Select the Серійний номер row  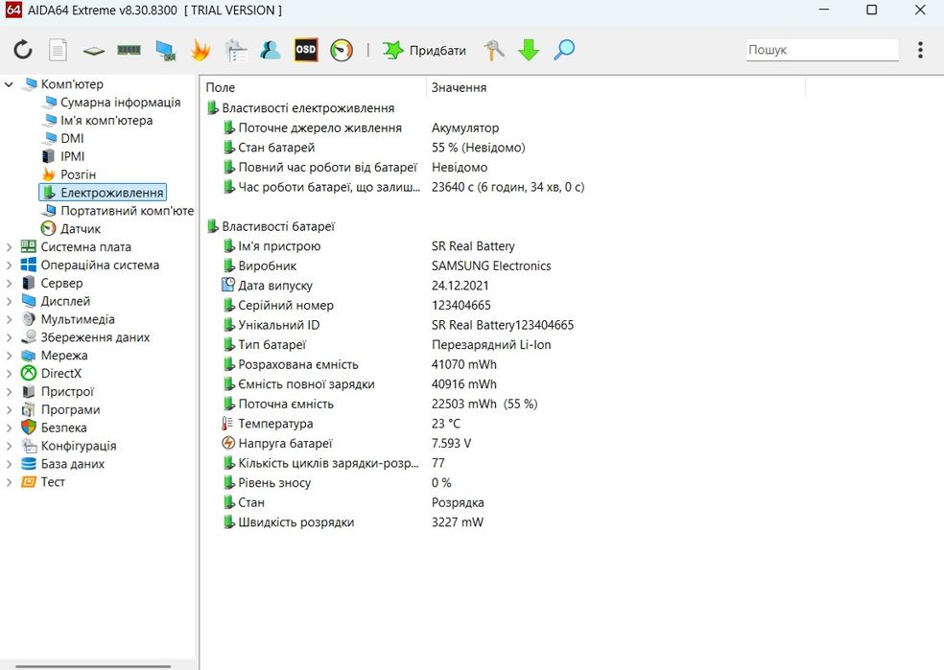coord(285,306)
